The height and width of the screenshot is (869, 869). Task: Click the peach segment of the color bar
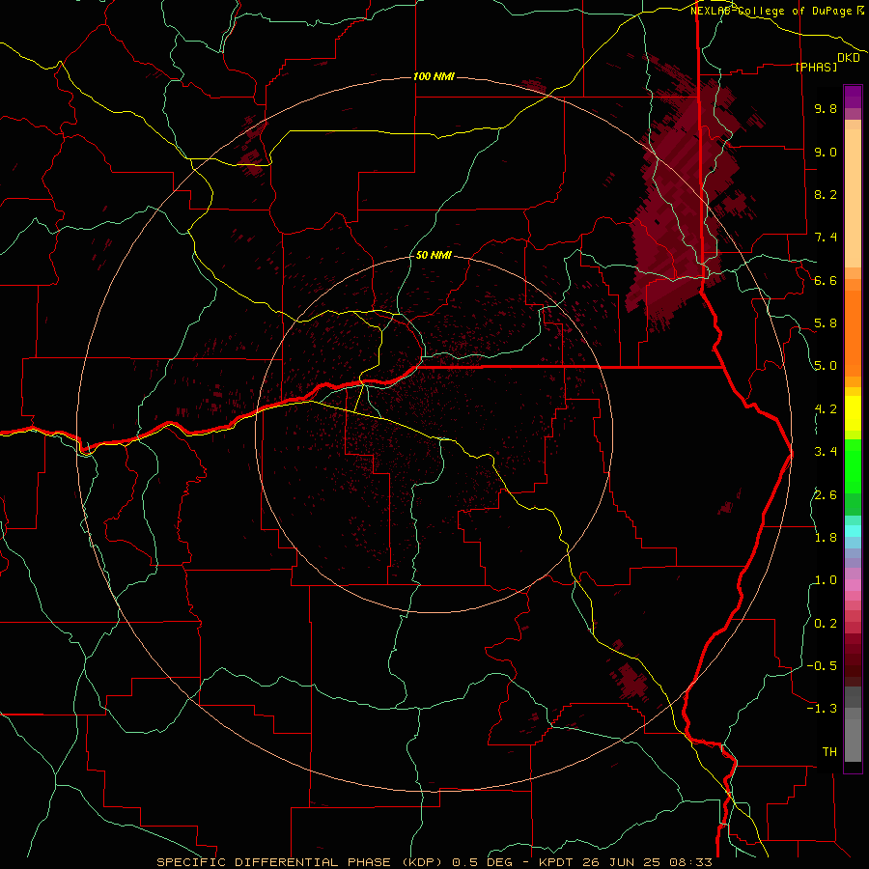(x=853, y=198)
